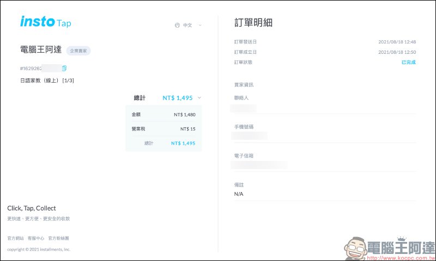Open the 客服中心 help center link
436x261 pixels.
pyautogui.click(x=35, y=238)
